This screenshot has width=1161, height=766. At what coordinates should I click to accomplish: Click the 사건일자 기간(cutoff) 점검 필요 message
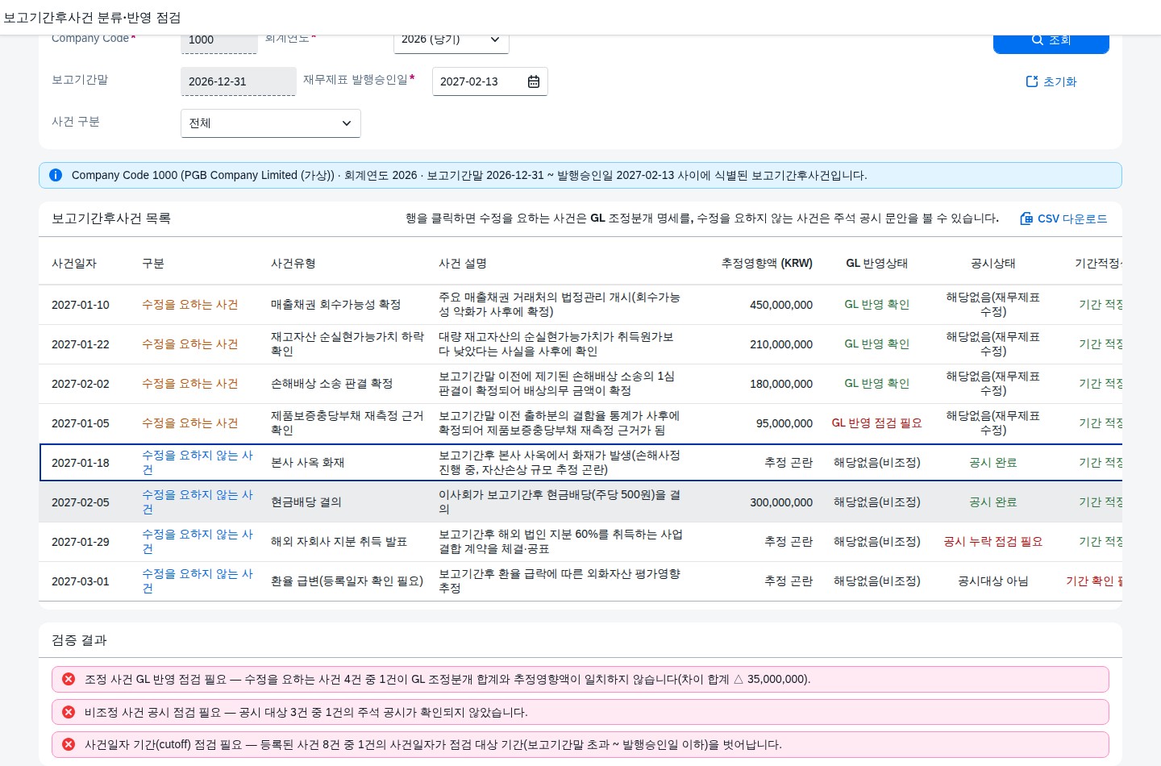(x=580, y=744)
